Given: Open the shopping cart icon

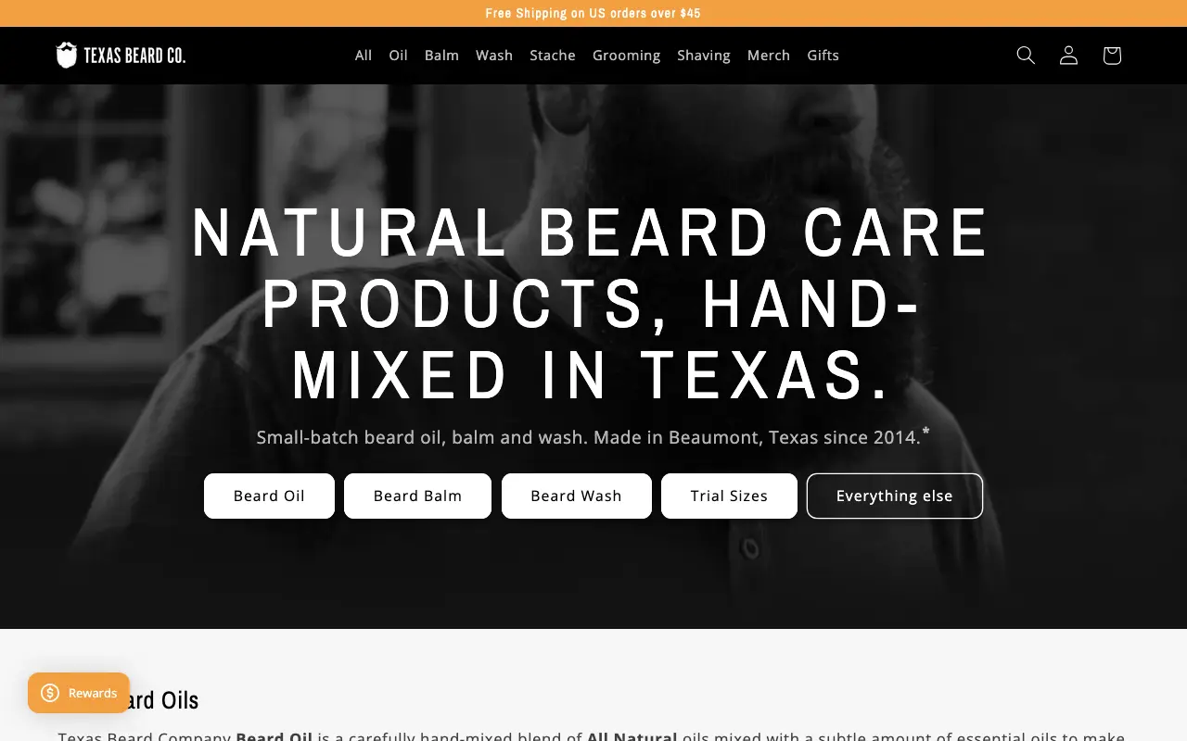Looking at the screenshot, I should click(x=1112, y=56).
